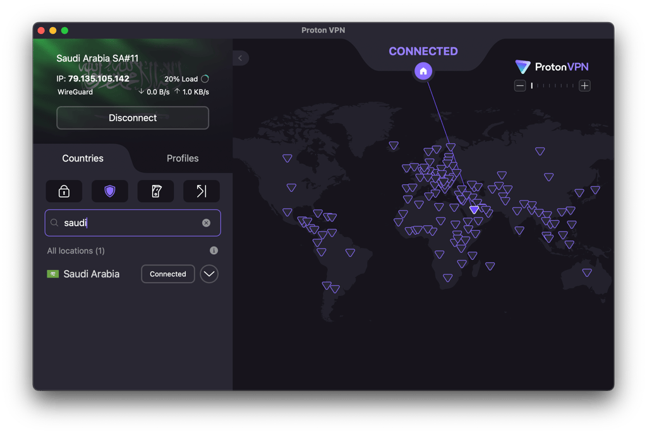This screenshot has height=434, width=647.
Task: Click the Saudi Arabia SA#11 server name
Action: [97, 59]
